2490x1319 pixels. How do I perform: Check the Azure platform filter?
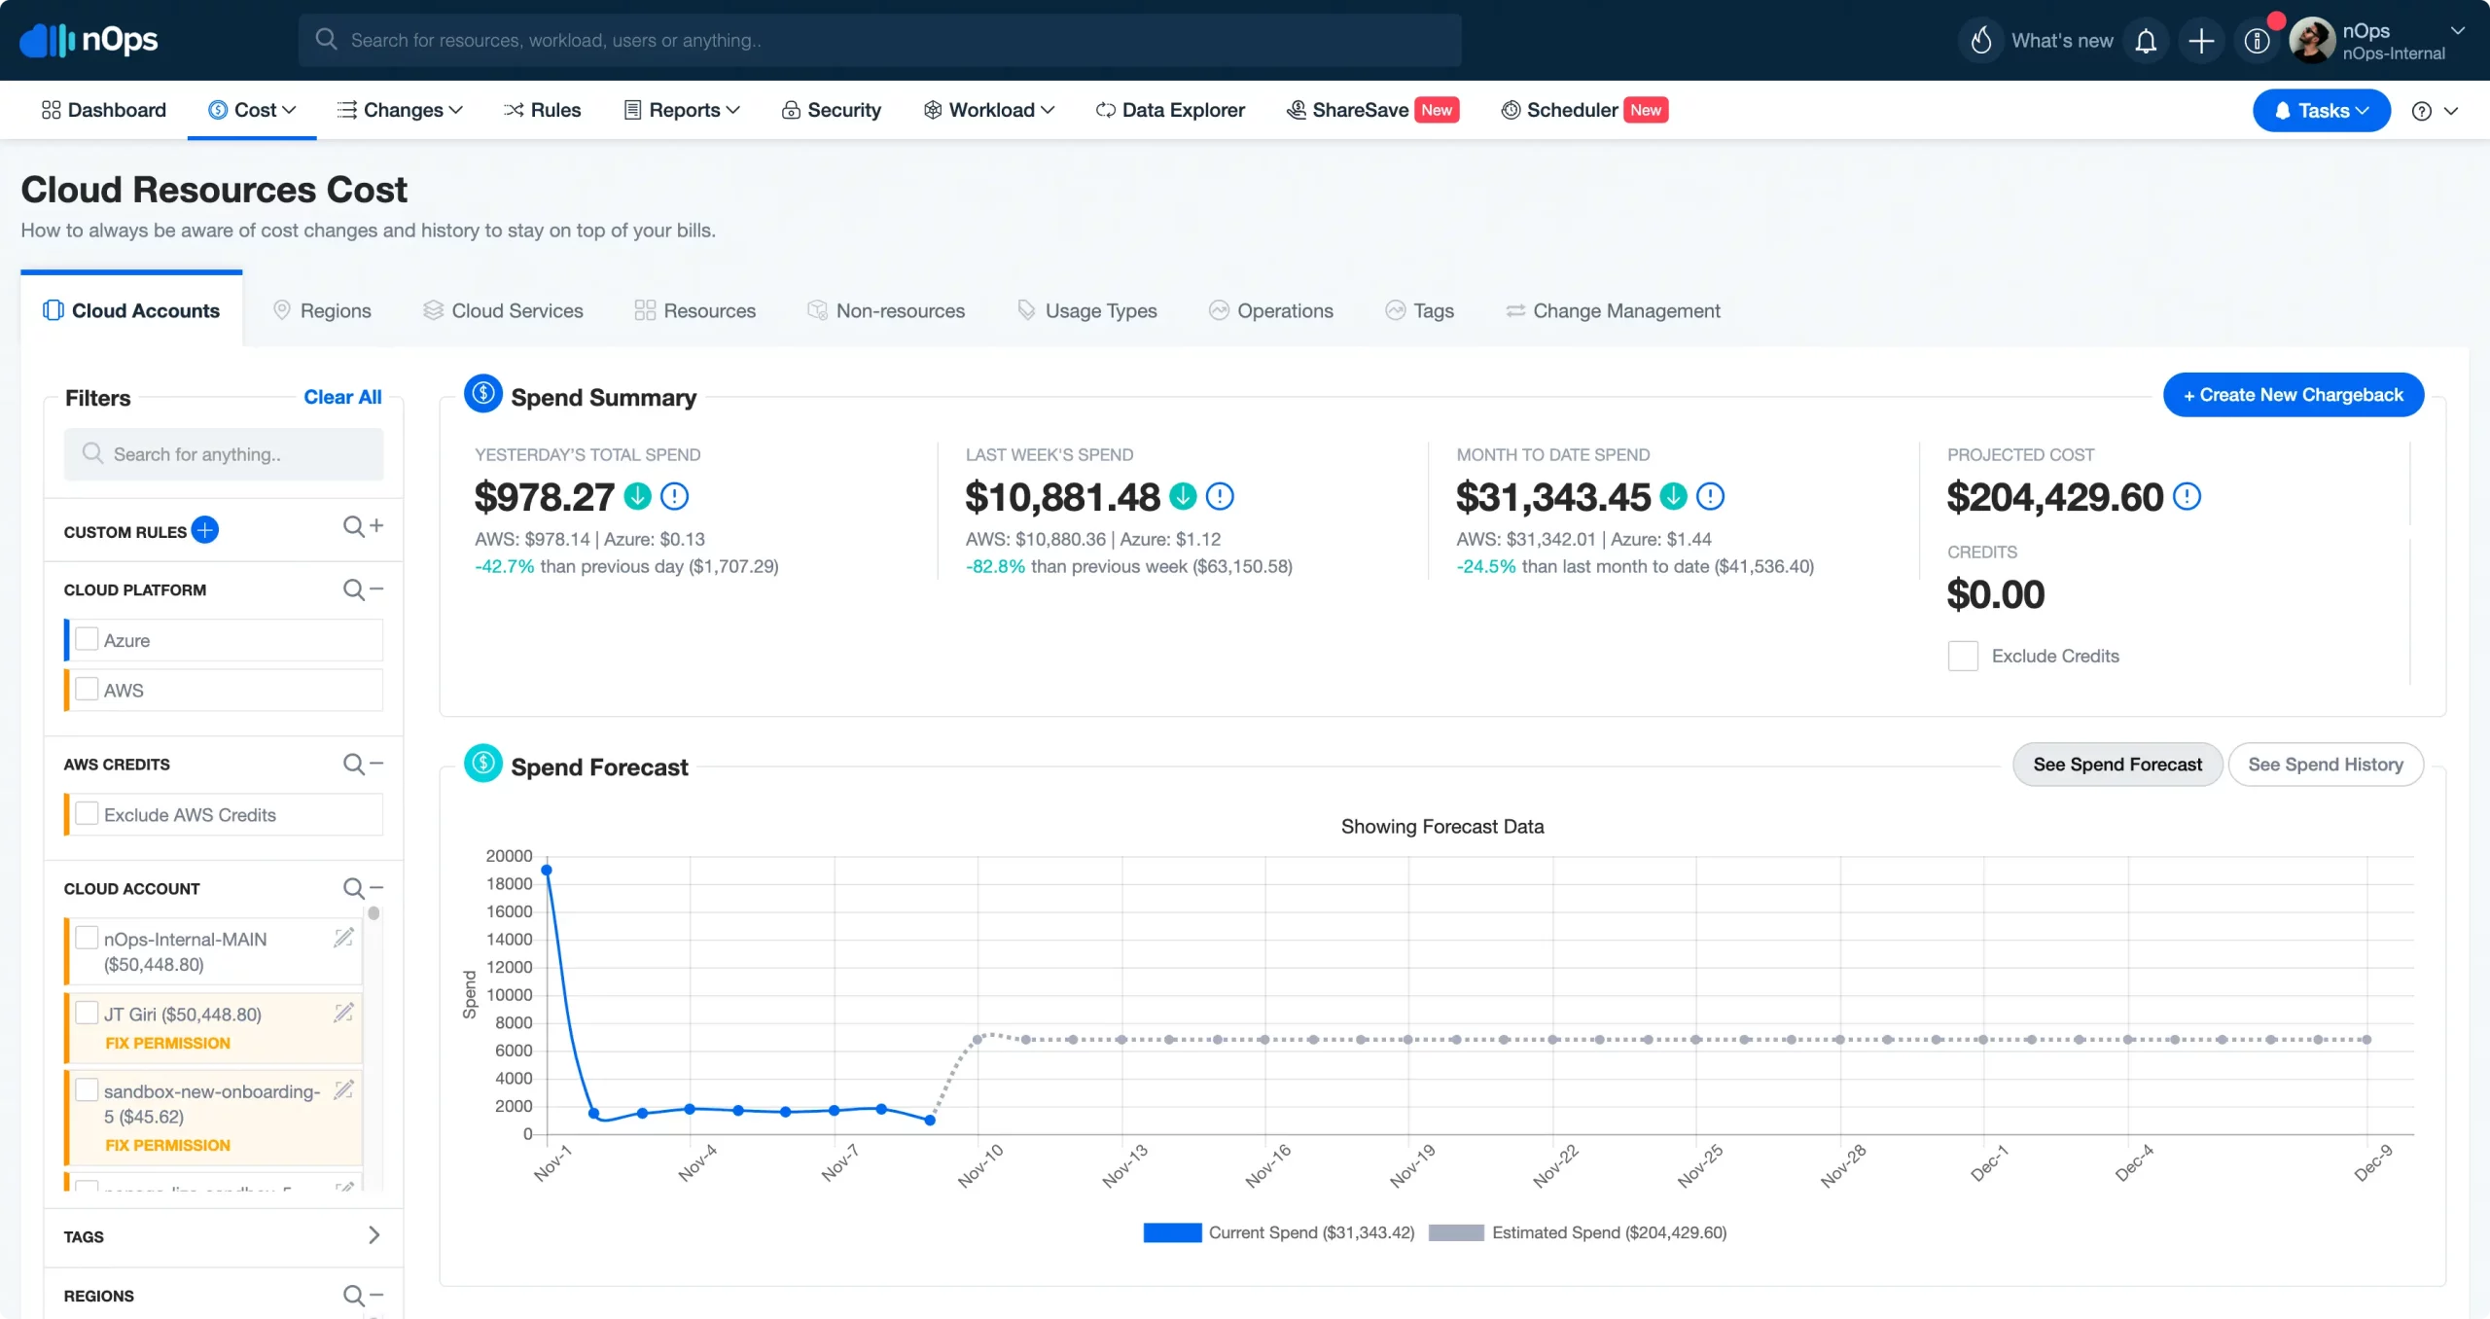coord(87,639)
